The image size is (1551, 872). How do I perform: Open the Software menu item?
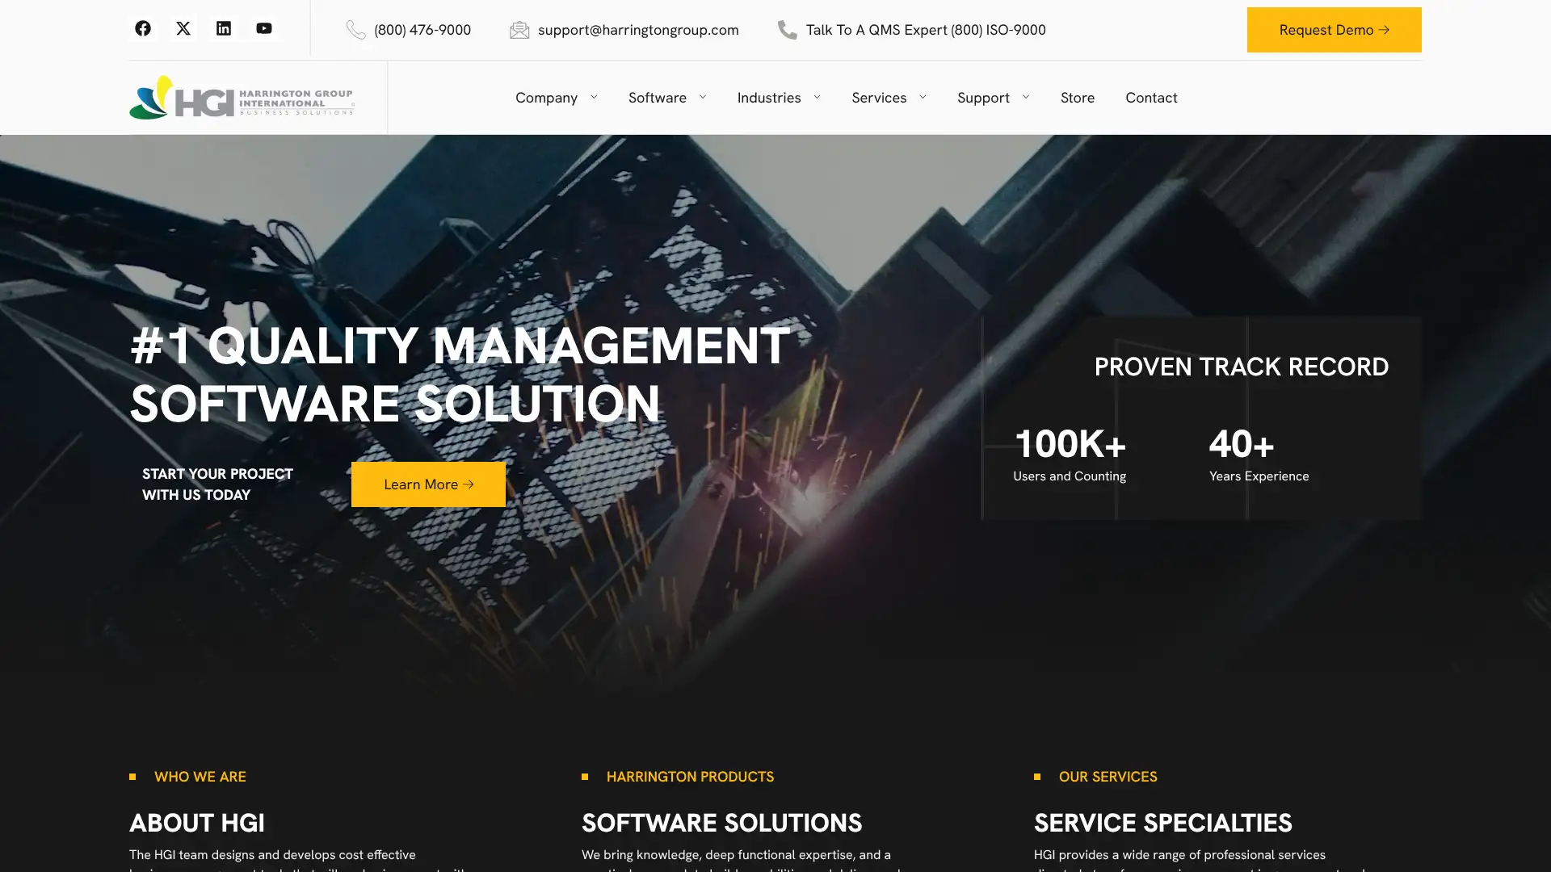pyautogui.click(x=658, y=98)
